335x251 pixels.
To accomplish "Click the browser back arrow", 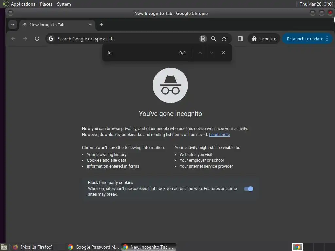I will pos(13,39).
